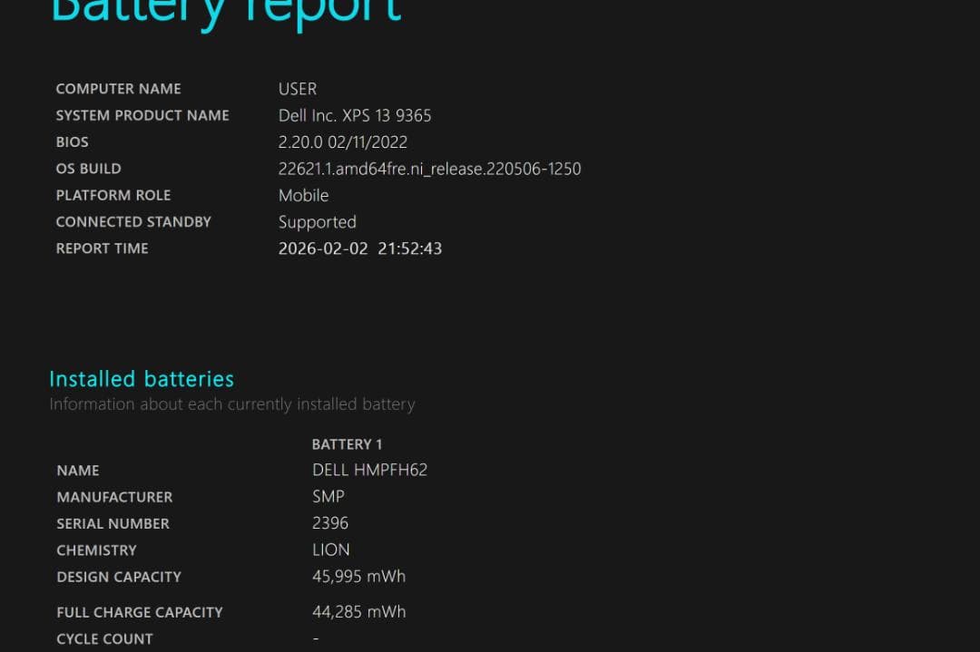The height and width of the screenshot is (652, 980).
Task: Click the BIOS version 2.20.0 value
Action: coord(342,141)
